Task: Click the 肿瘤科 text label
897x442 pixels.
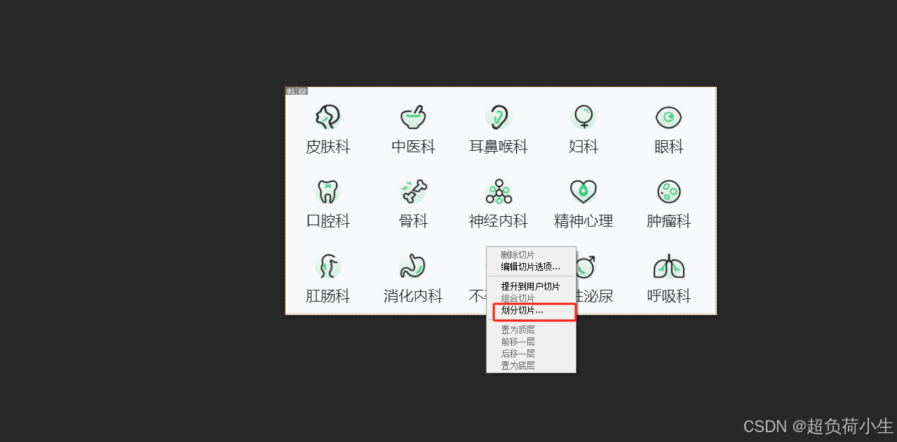Action: point(668,222)
